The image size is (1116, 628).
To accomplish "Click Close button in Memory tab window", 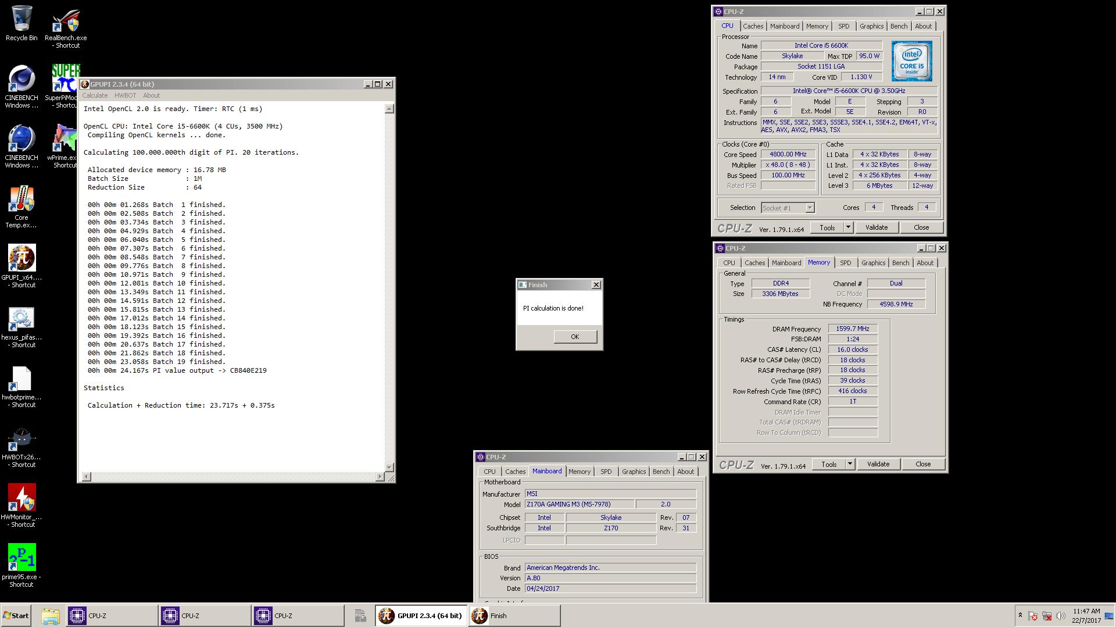I will (x=922, y=464).
